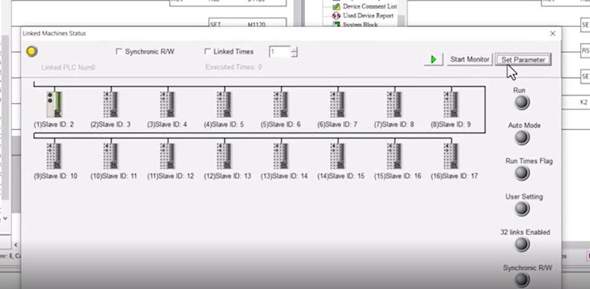
Task: Click the Linked Times number field
Action: coord(280,52)
